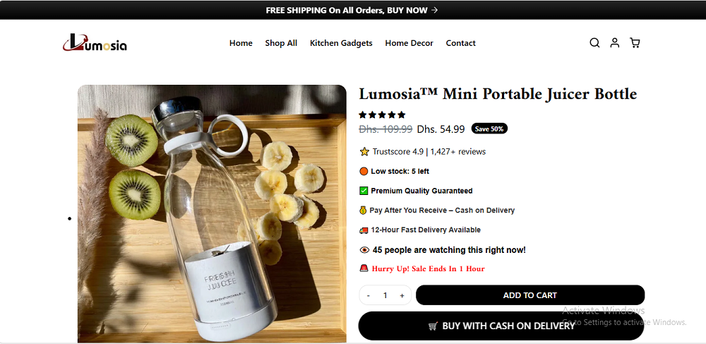706x344 pixels.
Task: Click the green Premium Quality checkmark
Action: (364, 191)
